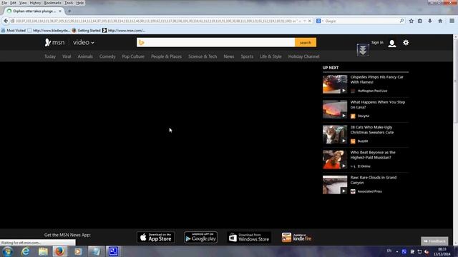This screenshot has height=257, width=458.
Task: Click the Bing search input field
Action: [216, 43]
